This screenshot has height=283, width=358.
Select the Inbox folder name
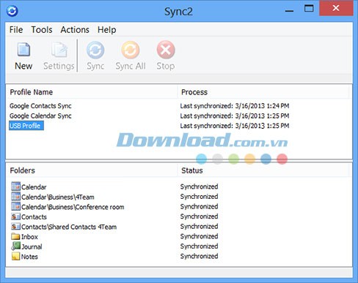[x=29, y=237]
